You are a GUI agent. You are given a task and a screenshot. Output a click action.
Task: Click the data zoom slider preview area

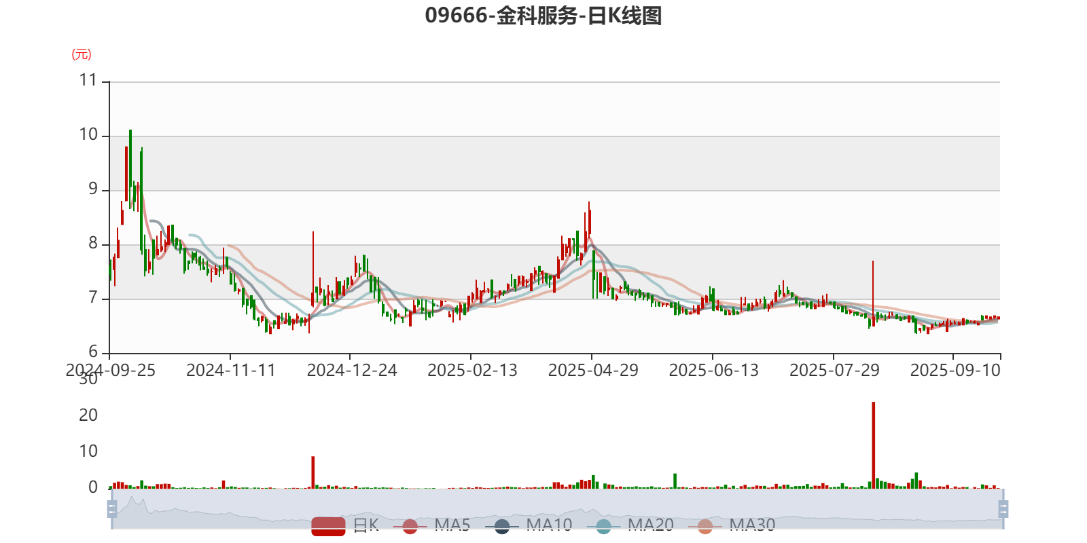557,508
